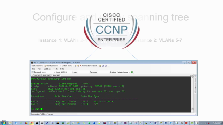The image size is (223, 125).
Task: Click the Fa0/2 interface row text
Action: [x=64, y=104]
